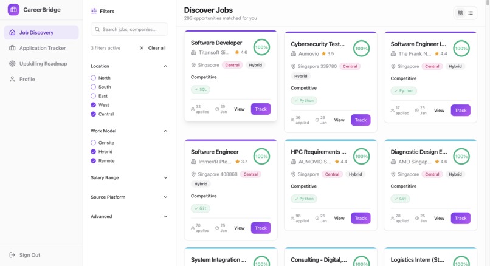Open the Profile page
The height and width of the screenshot is (266, 490).
click(x=41, y=80)
